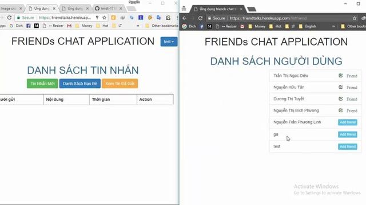Open Hot bookmark folder in right window

click(275, 26)
